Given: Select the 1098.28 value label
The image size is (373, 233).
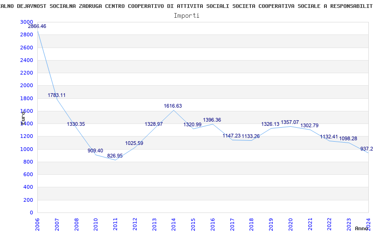Looking at the screenshot, I should (x=348, y=138).
